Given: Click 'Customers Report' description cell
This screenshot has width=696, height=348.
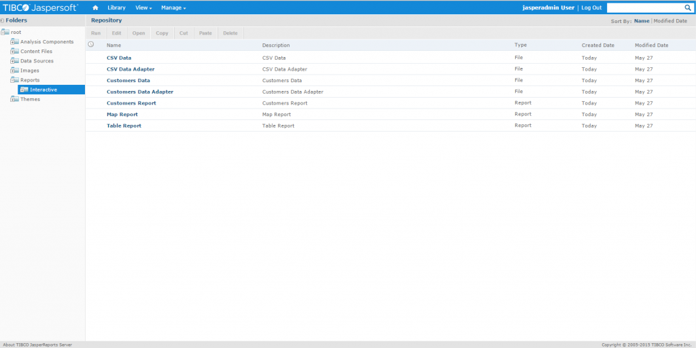Looking at the screenshot, I should pos(285,103).
